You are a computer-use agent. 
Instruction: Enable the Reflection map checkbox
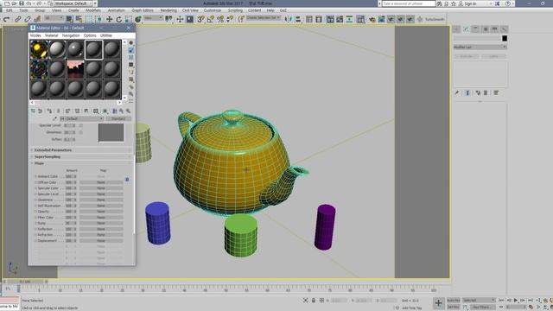pos(35,229)
